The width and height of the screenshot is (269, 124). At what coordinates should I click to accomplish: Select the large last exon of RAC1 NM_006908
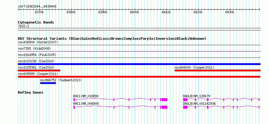coord(164,107)
